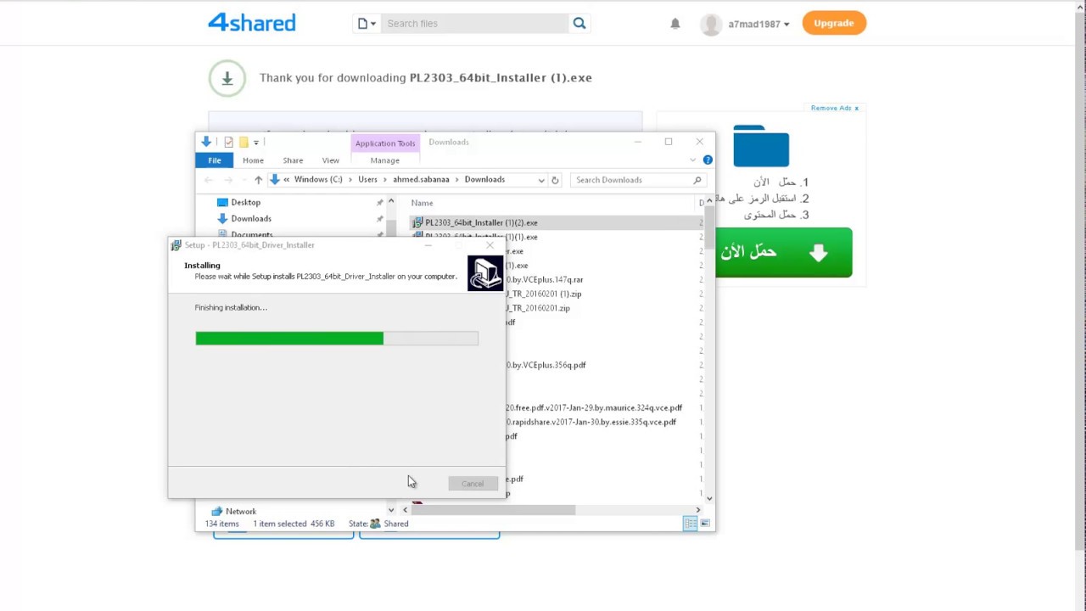The width and height of the screenshot is (1086, 611).
Task: Click the installer computer icon in Setup dialog
Action: 485,273
